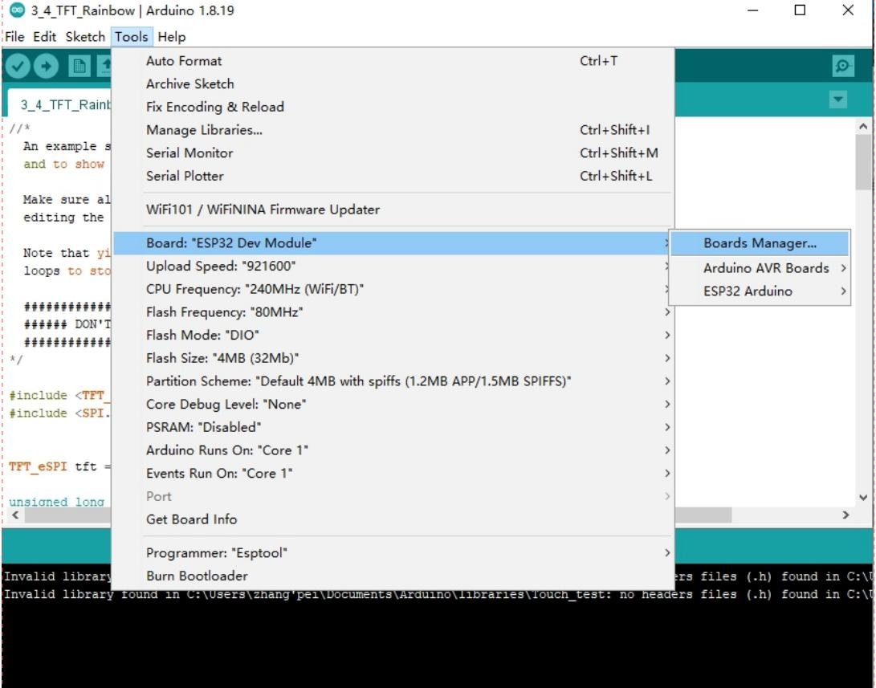Click the editor vertical scrollbar thumb
This screenshot has width=876, height=688.
[x=863, y=161]
